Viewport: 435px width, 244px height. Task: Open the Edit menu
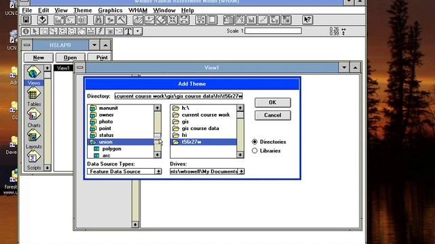coord(43,10)
